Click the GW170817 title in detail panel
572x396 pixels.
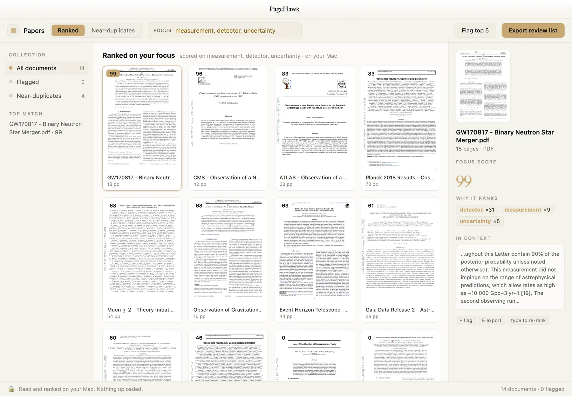505,136
